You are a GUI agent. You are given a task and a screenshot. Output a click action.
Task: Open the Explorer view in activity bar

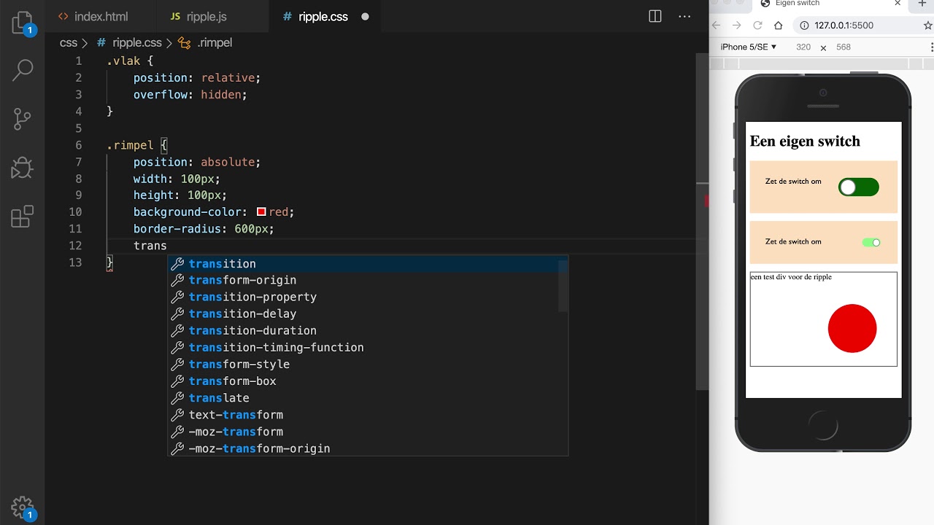click(23, 23)
